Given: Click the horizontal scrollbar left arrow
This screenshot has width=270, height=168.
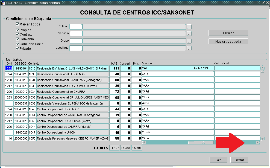Looking at the screenshot, I should 144,143.
